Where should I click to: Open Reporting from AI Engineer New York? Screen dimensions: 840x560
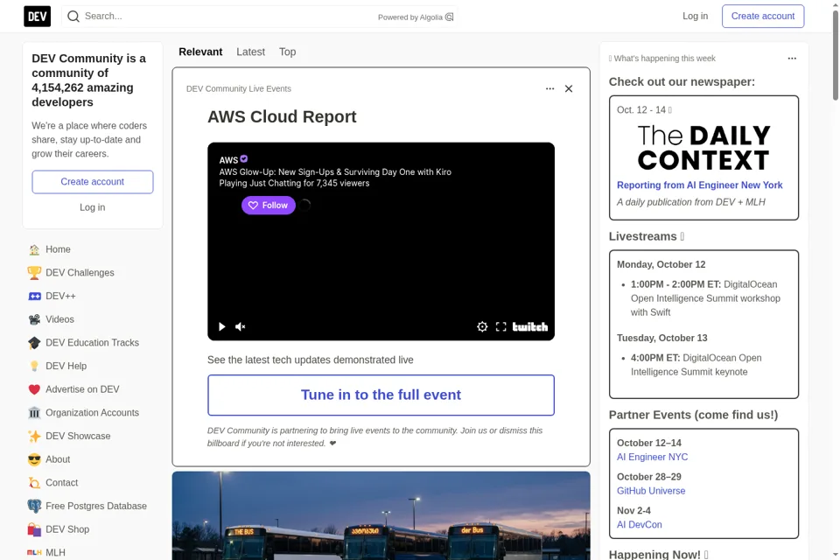click(700, 185)
